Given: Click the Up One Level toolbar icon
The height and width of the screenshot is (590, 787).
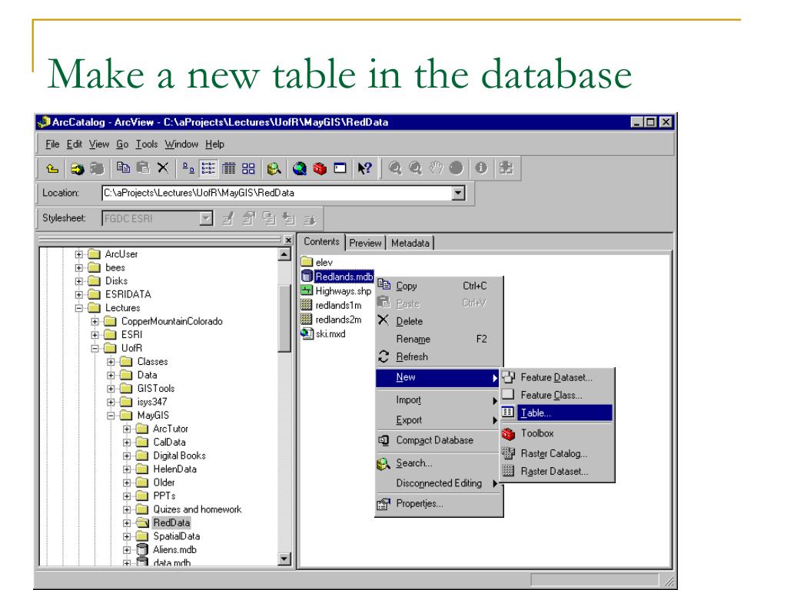Looking at the screenshot, I should click(x=52, y=168).
